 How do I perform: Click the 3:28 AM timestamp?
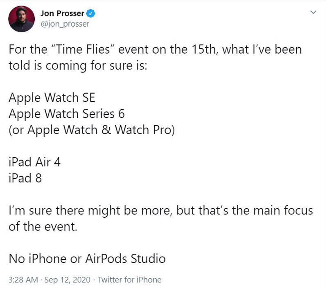(23, 280)
